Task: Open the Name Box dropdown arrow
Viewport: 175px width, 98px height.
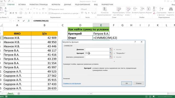Action: coord(10,21)
